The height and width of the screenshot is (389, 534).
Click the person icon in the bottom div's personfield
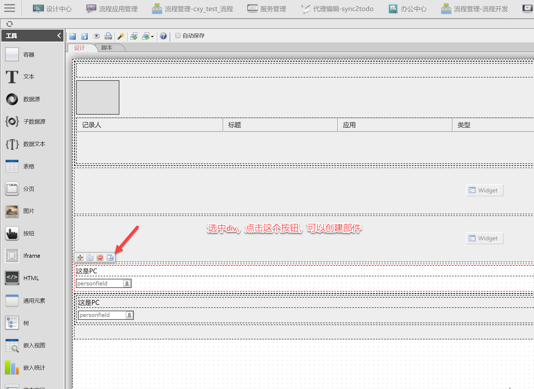pyautogui.click(x=129, y=315)
